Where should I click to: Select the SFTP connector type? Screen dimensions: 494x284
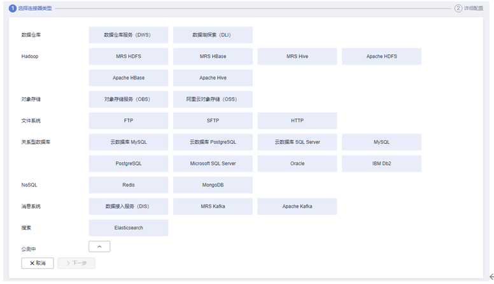tap(213, 121)
